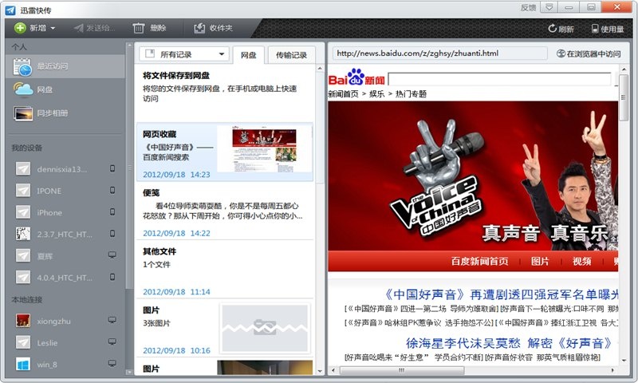Click xiongzhu avatar icon
Screen dimensions: 638x383
coord(23,321)
